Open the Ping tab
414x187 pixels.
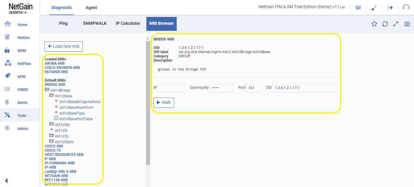[x=63, y=23]
